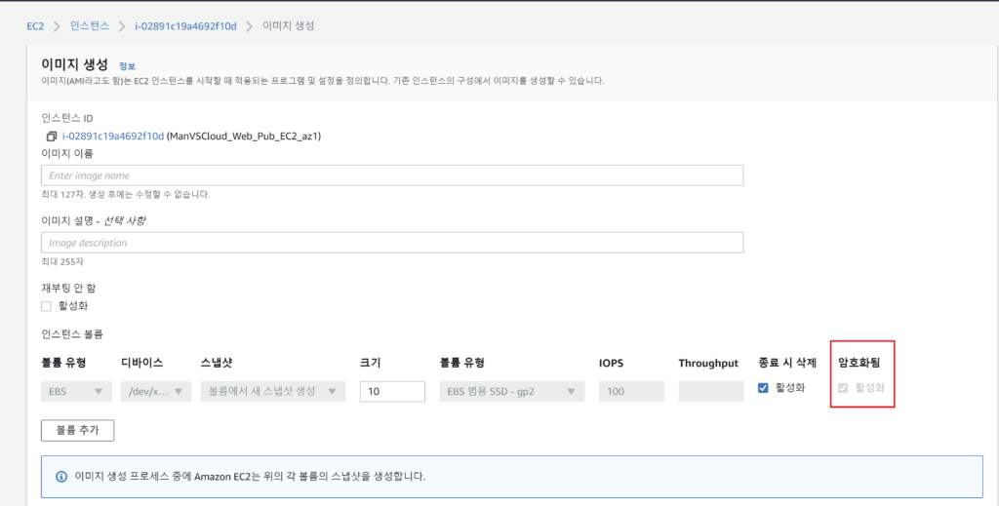Click the empty Throughput field
Screen dimensions: 999x506
coord(710,392)
